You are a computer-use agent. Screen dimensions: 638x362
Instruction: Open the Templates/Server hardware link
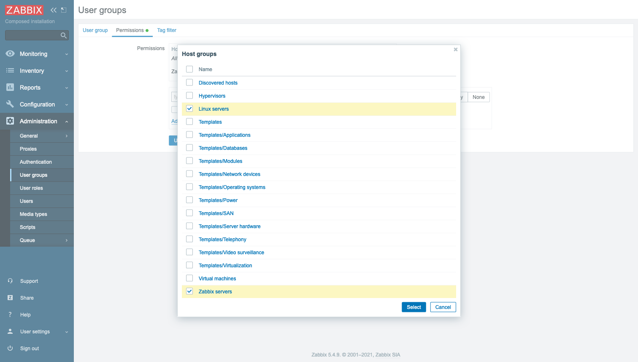coord(230,226)
